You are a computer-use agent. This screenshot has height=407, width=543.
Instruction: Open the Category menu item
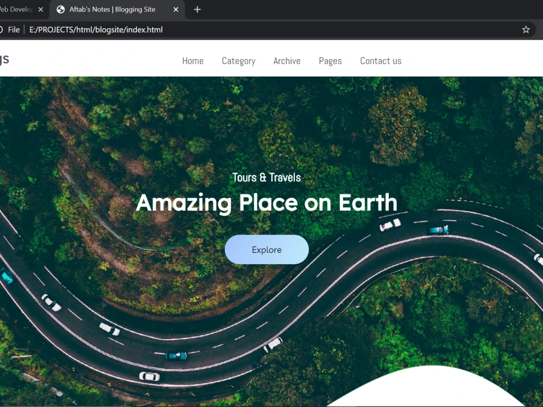click(238, 61)
